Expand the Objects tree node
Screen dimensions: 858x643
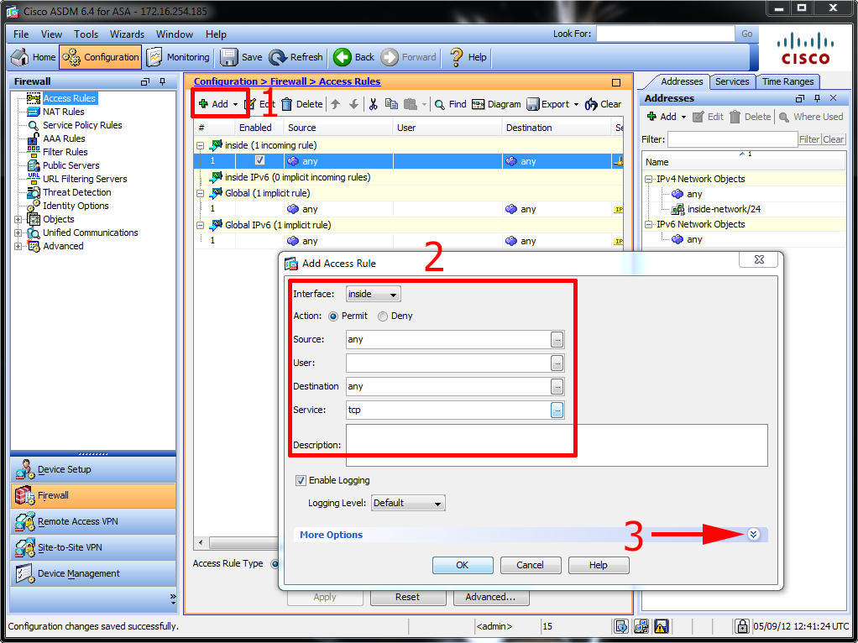click(x=18, y=219)
